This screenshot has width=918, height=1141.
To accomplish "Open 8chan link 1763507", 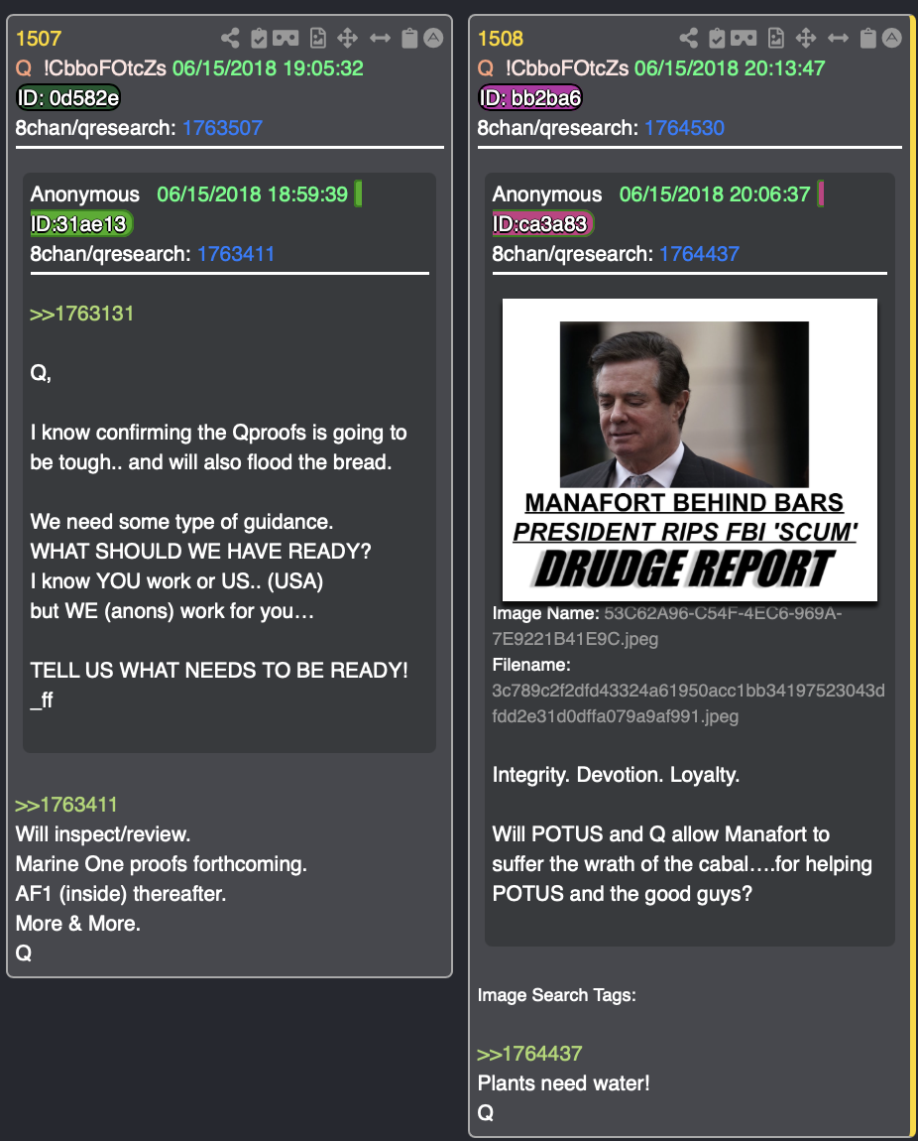I will (222, 128).
